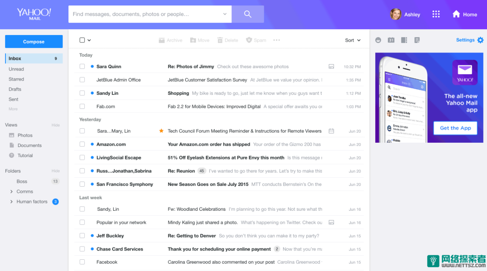Select the Sara Quinn email checkbox

(x=82, y=66)
